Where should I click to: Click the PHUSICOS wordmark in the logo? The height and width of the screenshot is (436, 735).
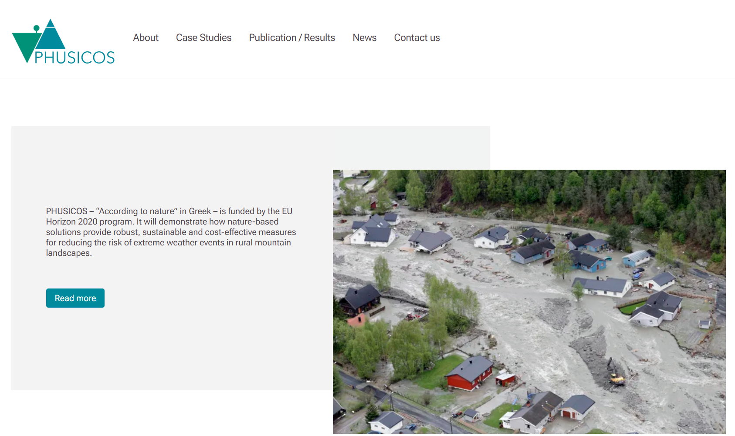(75, 58)
